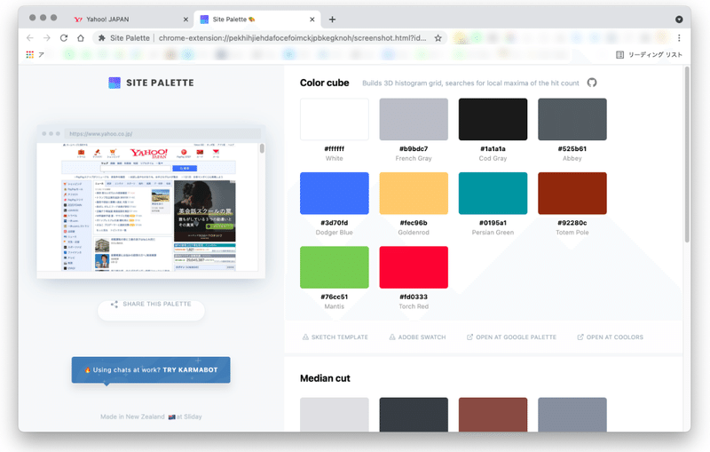Click the #3d70fd hex code text
710x452 pixels.
point(335,223)
